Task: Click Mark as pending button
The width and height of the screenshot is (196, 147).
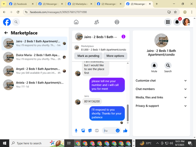Action: [x=88, y=56]
